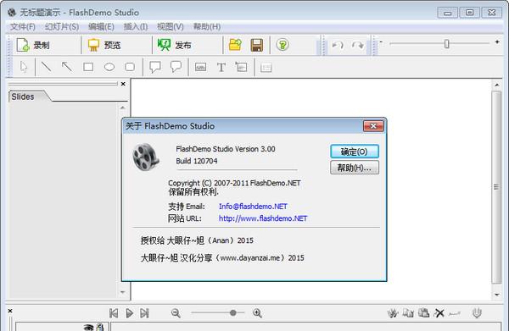The width and height of the screenshot is (509, 331).
Task: Select the rectangle shape tool
Action: pyautogui.click(x=88, y=67)
